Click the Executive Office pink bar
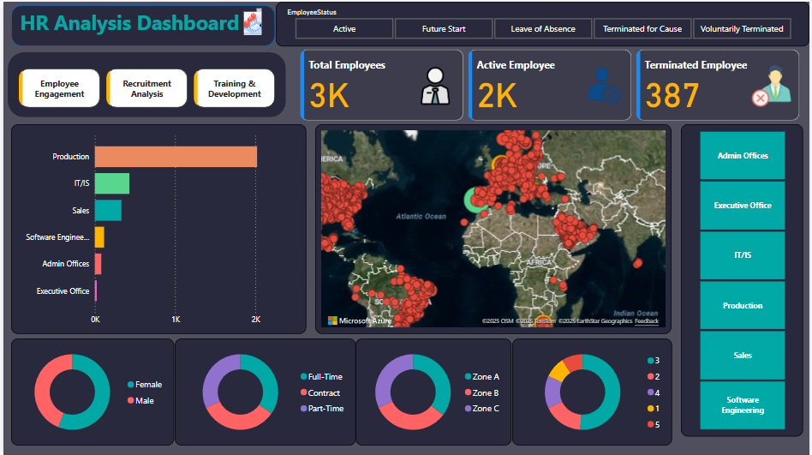The width and height of the screenshot is (812, 455). pyautogui.click(x=96, y=290)
